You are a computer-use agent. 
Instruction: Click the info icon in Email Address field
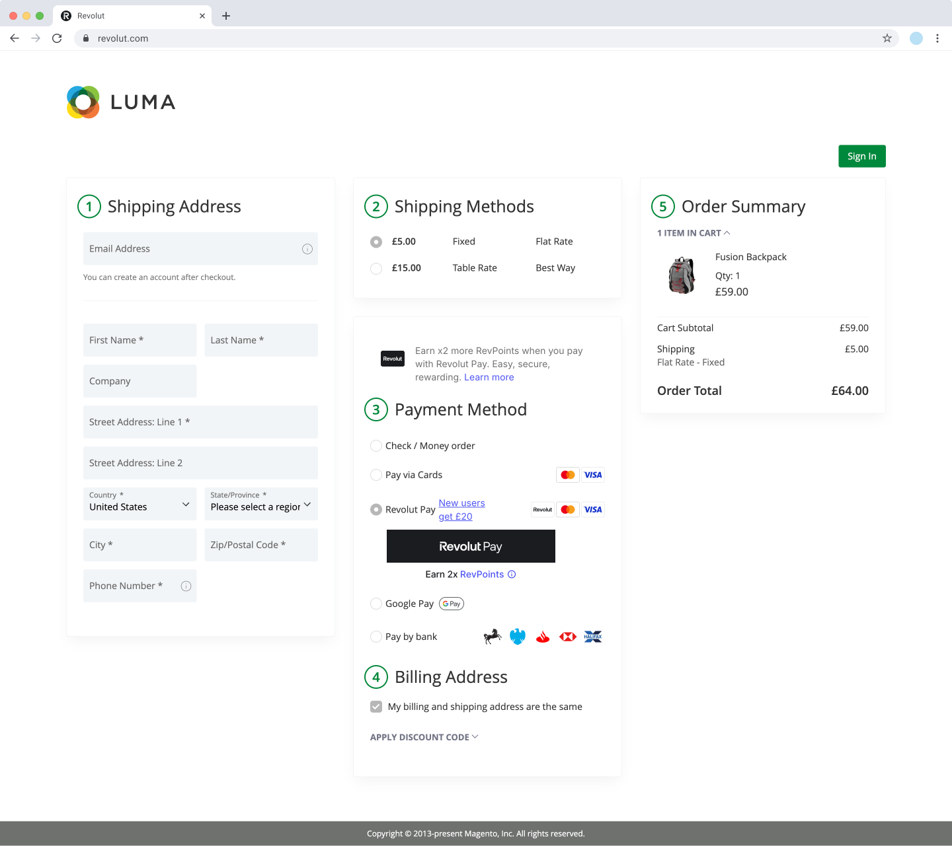coord(307,249)
